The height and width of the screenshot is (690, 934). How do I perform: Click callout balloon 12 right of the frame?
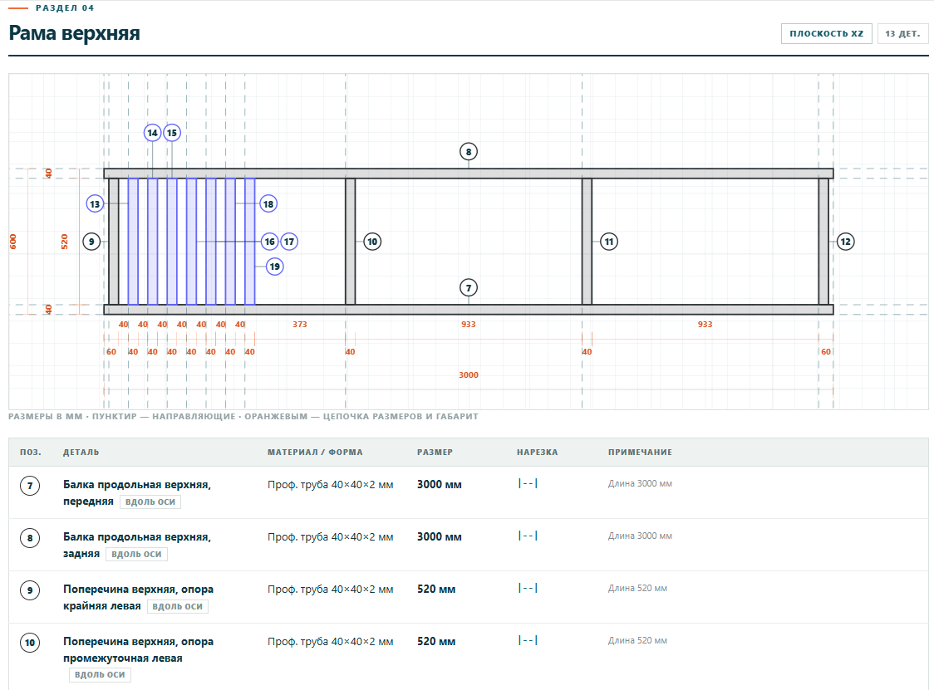[845, 242]
